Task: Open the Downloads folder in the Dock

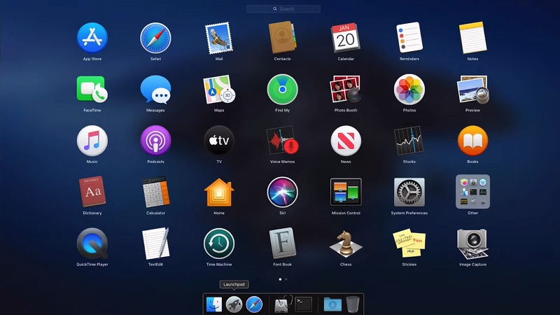Action: [332, 304]
